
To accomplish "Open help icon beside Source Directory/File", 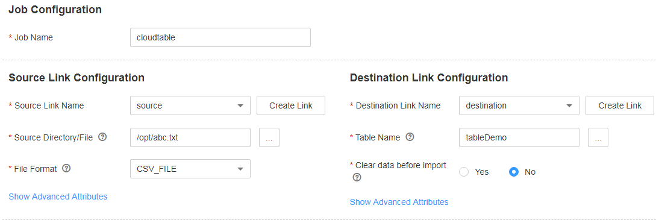I will [102, 137].
